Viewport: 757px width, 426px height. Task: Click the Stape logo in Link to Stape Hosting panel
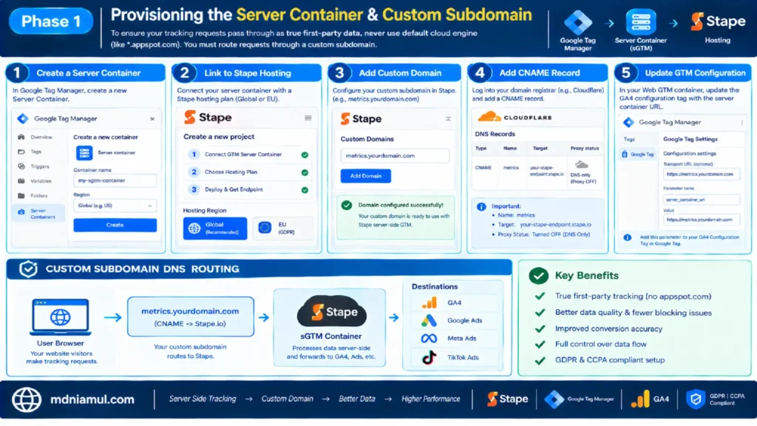point(208,118)
